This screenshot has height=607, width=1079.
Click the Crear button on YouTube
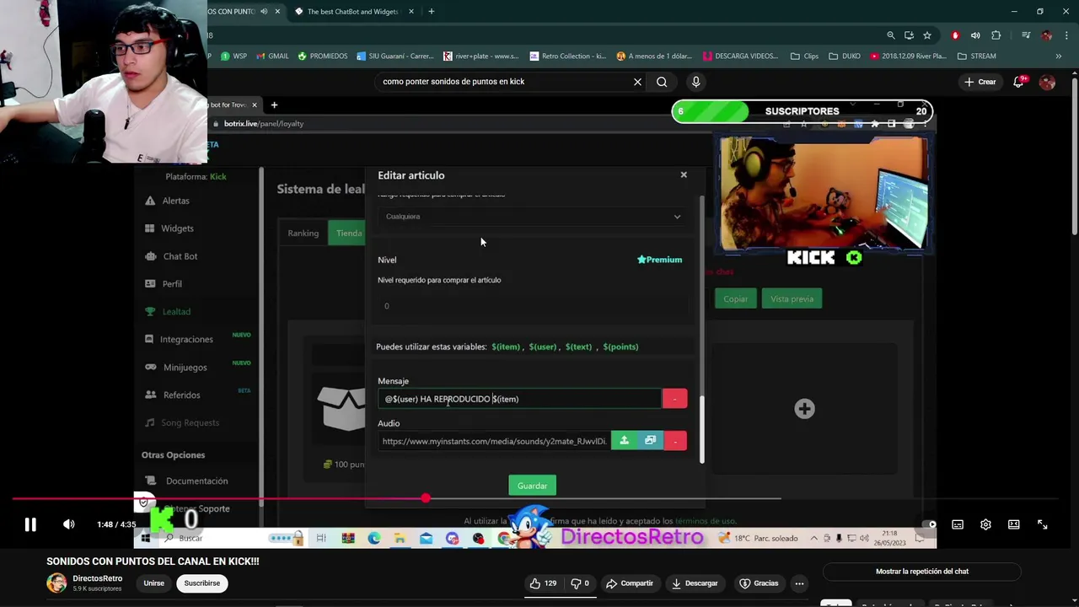[x=980, y=82]
